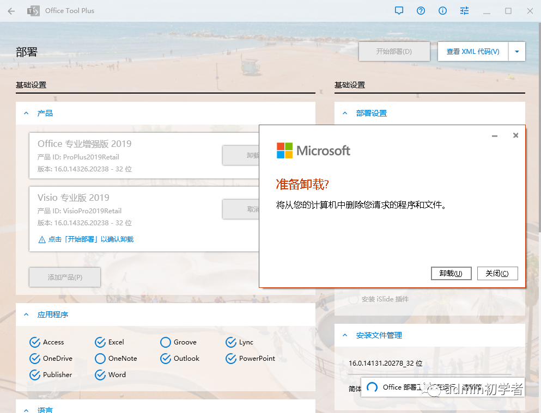Viewport: 541px width, 413px height.
Task: Toggle the Lync application checkbox
Action: tap(231, 342)
